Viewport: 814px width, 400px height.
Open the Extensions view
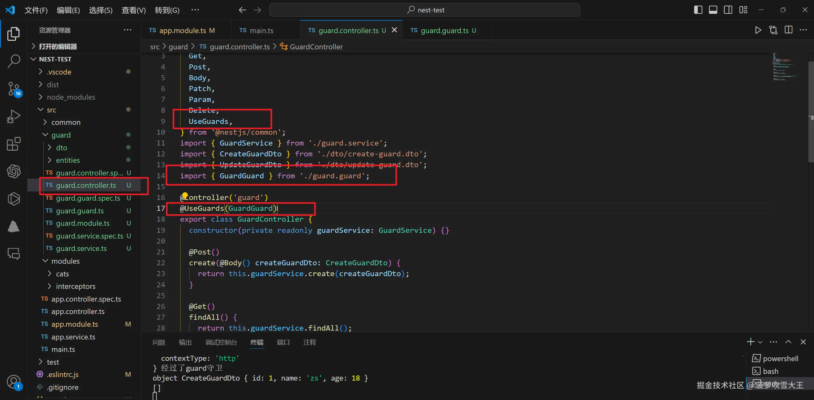[x=13, y=144]
